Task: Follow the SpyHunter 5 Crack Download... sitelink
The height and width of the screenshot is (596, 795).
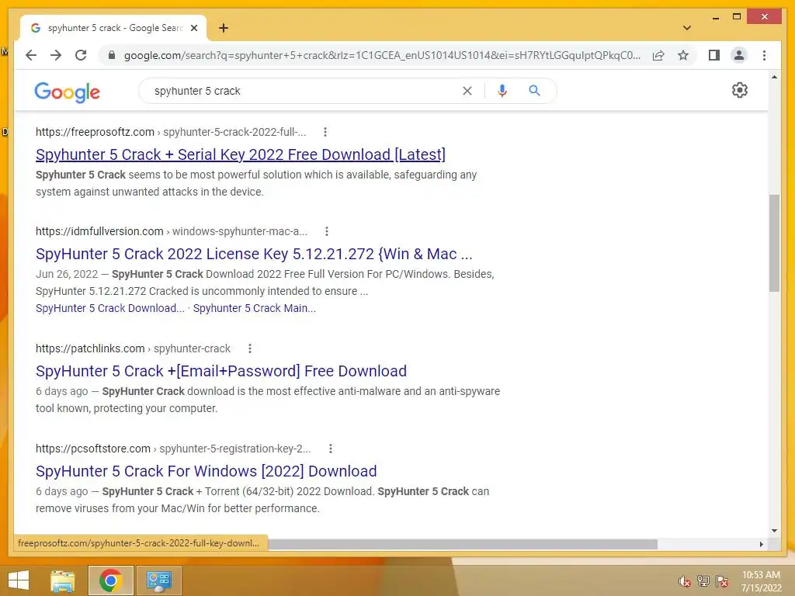Action: [x=110, y=308]
